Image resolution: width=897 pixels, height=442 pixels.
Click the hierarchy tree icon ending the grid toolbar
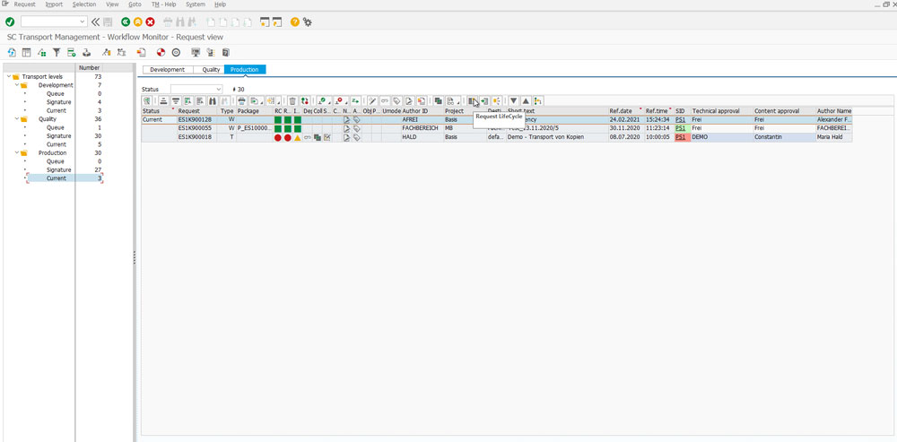(538, 100)
